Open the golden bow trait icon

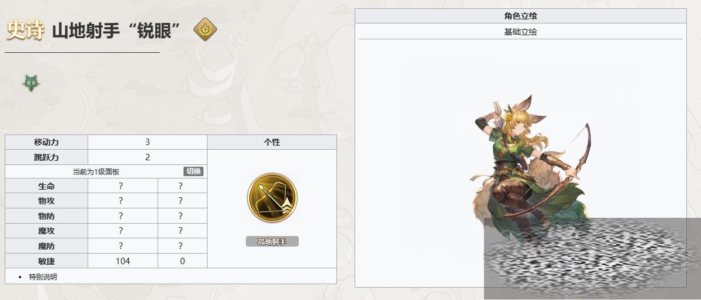(272, 198)
